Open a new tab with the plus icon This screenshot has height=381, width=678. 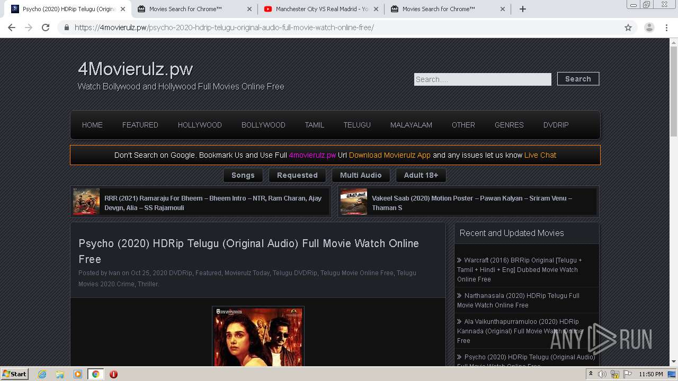pyautogui.click(x=523, y=9)
